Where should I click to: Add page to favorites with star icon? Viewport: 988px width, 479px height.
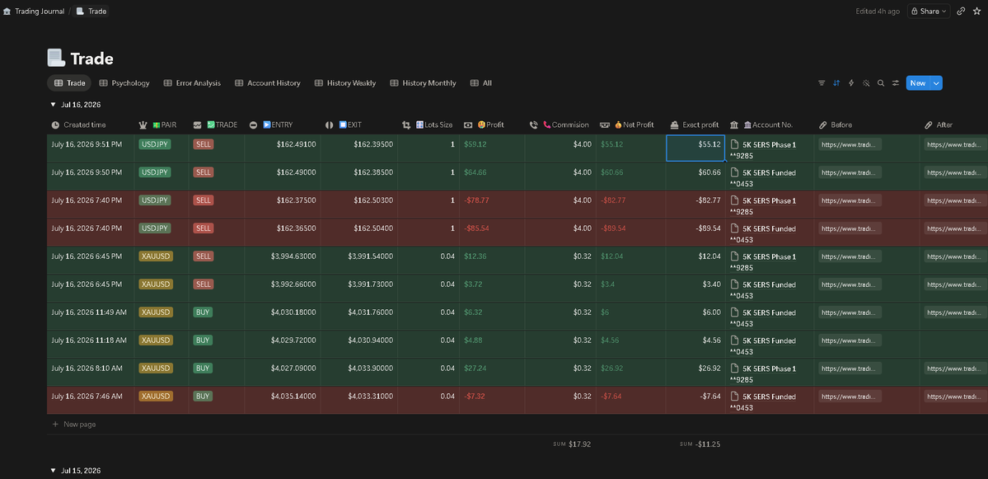pyautogui.click(x=978, y=12)
